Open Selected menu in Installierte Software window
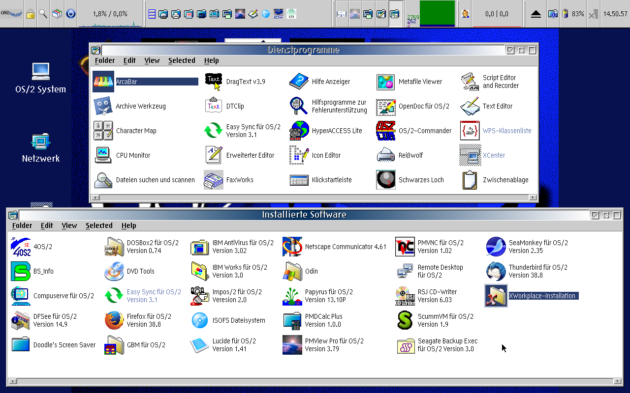630x393 pixels. point(99,225)
